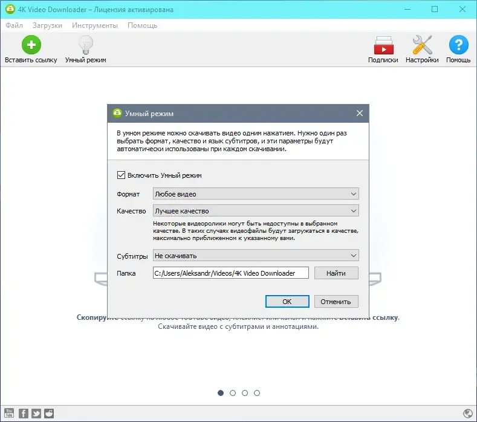
Task: Open Settings (Настройки) wrench icon
Action: (x=422, y=45)
